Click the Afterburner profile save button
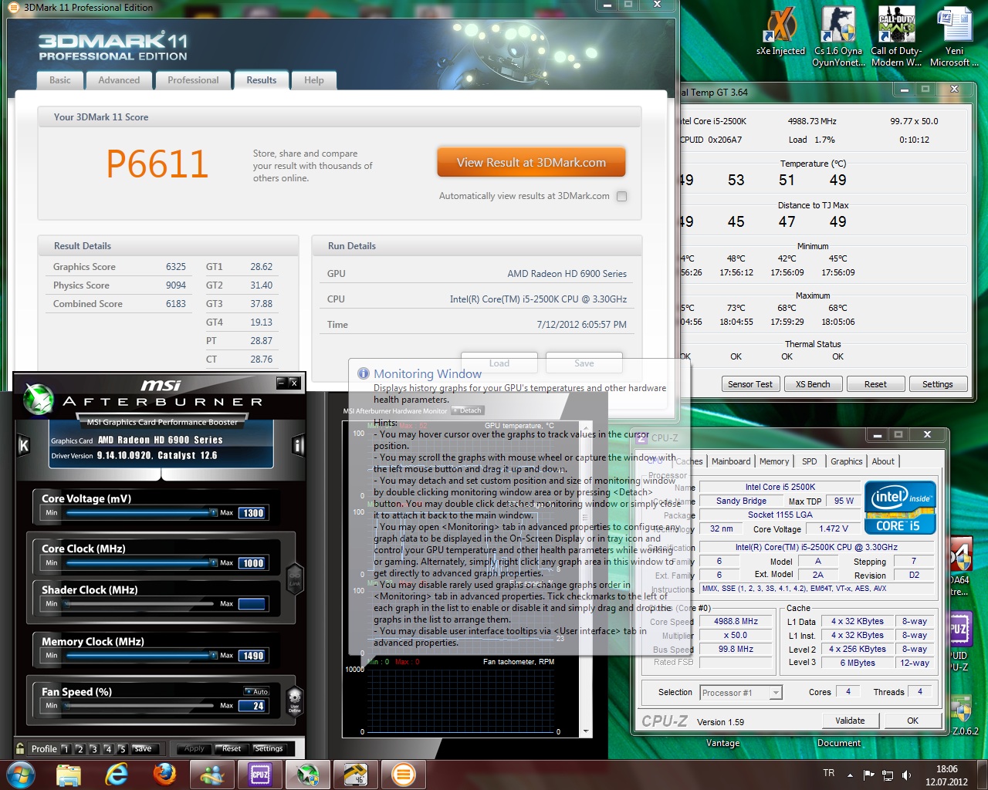Viewport: 988px width, 790px height. 144,748
